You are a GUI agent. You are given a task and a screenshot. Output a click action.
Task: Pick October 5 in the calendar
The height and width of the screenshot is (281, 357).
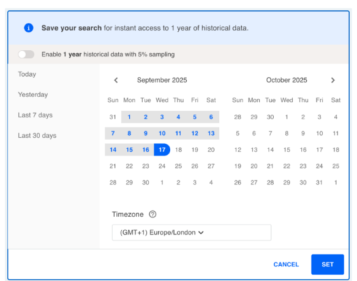pyautogui.click(x=238, y=133)
